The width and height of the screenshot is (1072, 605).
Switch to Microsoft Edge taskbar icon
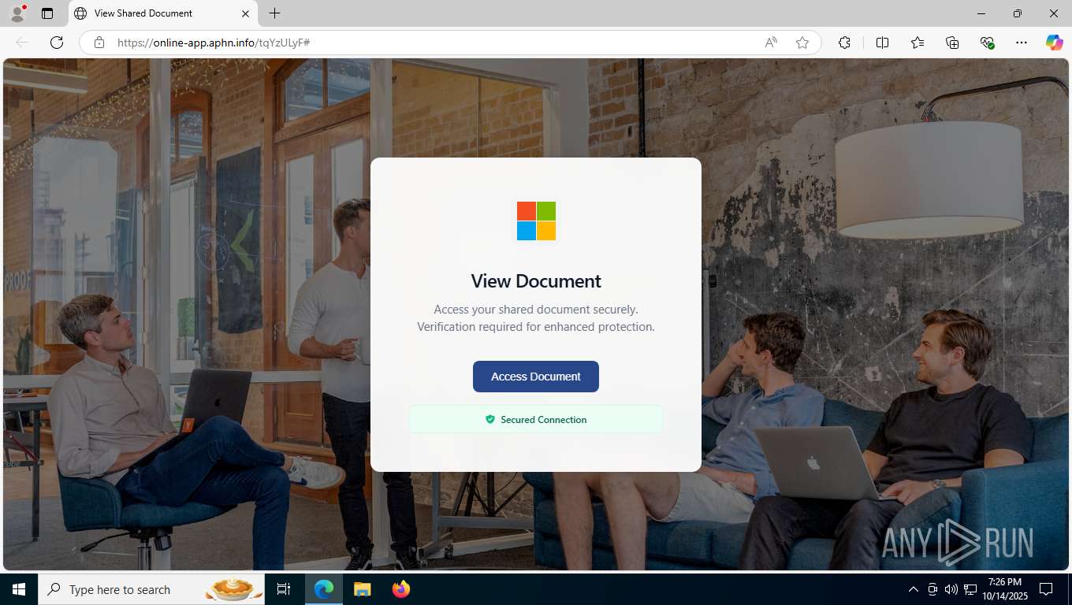point(324,589)
